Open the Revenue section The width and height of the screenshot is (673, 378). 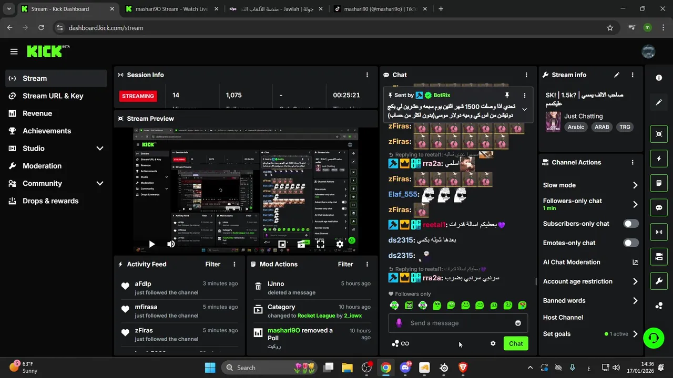click(x=56, y=113)
